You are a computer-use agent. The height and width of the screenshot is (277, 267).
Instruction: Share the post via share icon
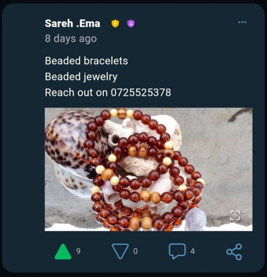point(234,252)
